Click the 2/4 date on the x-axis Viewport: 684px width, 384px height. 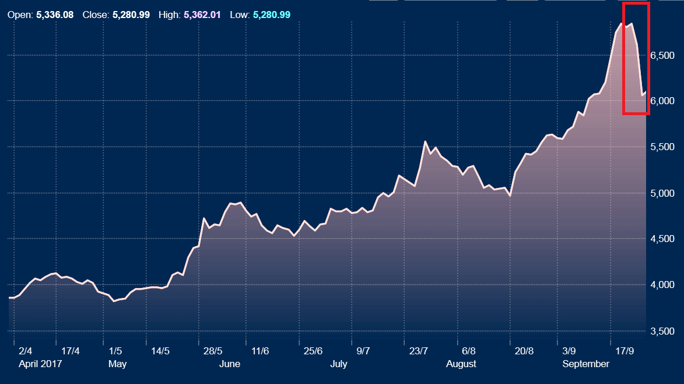(x=26, y=351)
